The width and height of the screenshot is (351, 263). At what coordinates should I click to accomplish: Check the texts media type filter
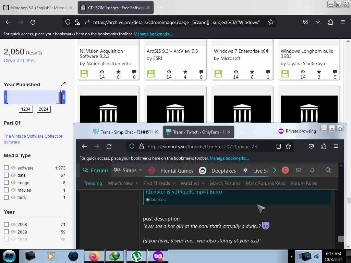(6, 198)
